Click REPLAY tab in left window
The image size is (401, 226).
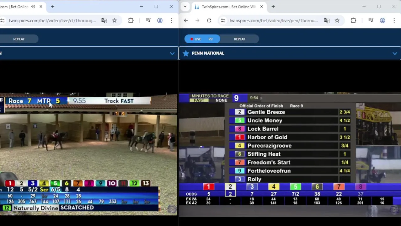[x=19, y=39]
